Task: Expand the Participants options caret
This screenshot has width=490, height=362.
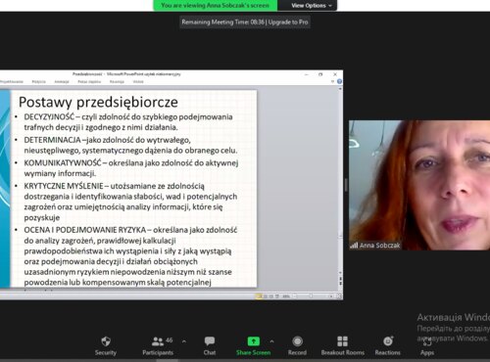Action: click(184, 341)
